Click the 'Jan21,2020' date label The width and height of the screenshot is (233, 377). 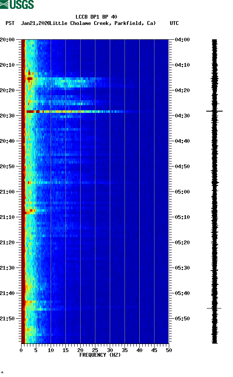pos(35,23)
